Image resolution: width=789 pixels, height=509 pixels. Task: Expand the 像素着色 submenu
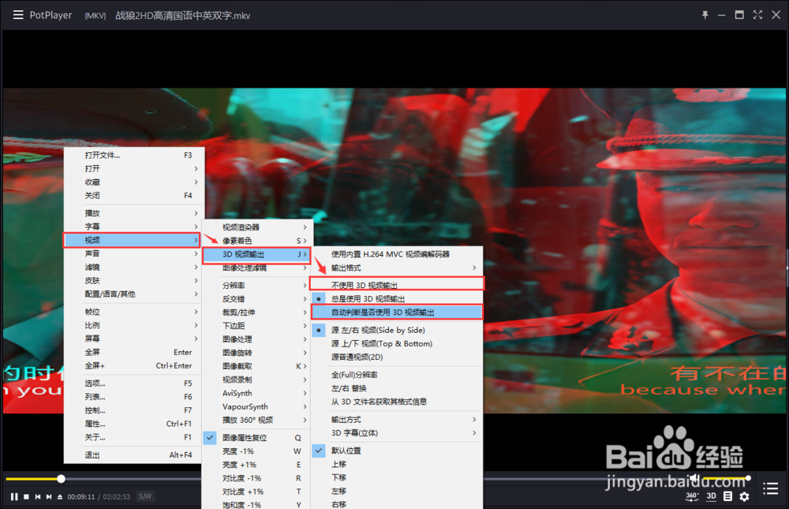(x=256, y=241)
